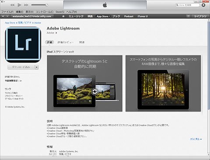
Task: Click the play button icon
Action: click(x=19, y=5)
